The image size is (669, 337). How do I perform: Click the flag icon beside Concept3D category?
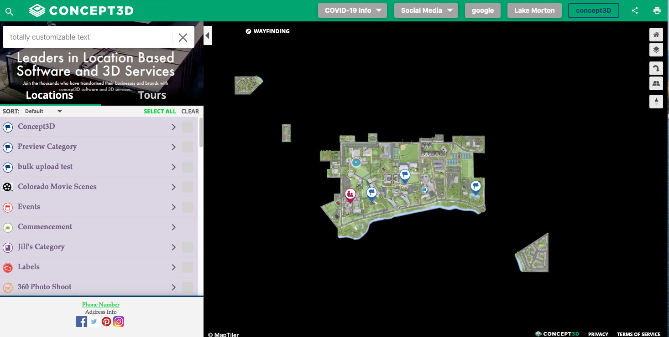(8, 127)
